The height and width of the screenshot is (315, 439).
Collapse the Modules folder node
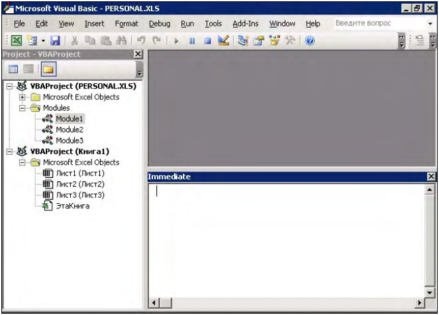(22, 108)
